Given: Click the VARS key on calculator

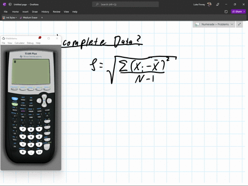Looking at the screenshot, I should point(39,111).
